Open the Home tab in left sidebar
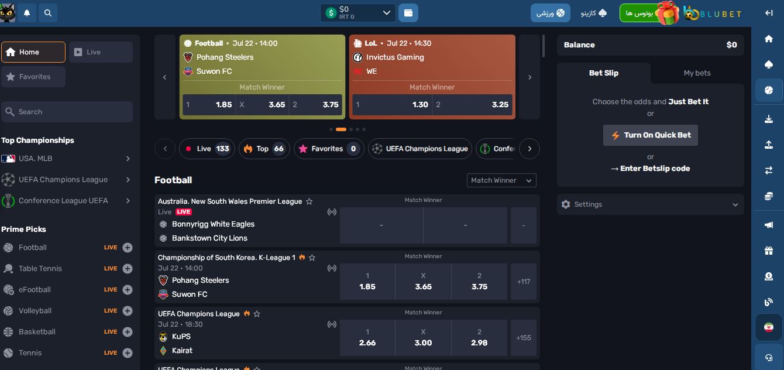 pos(33,52)
